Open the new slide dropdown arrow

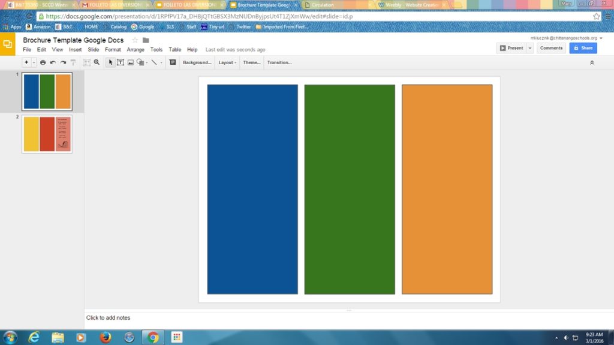point(34,62)
